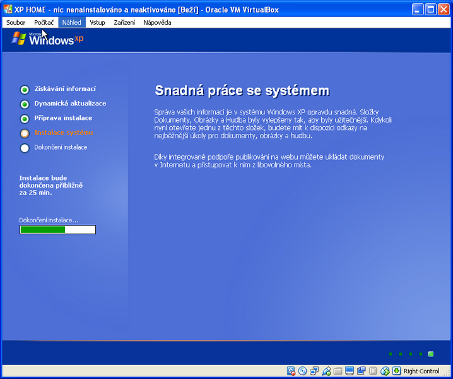
Task: Open the network adapters status icon
Action: (x=314, y=371)
